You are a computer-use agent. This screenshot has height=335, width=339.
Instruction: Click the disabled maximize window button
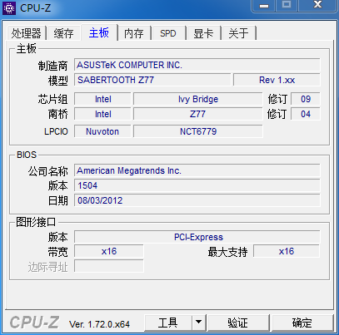click(x=287, y=5)
